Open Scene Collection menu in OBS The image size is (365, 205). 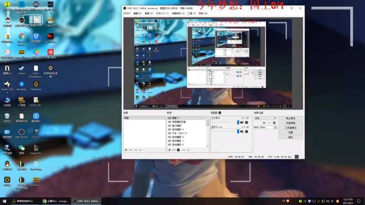(x=178, y=14)
